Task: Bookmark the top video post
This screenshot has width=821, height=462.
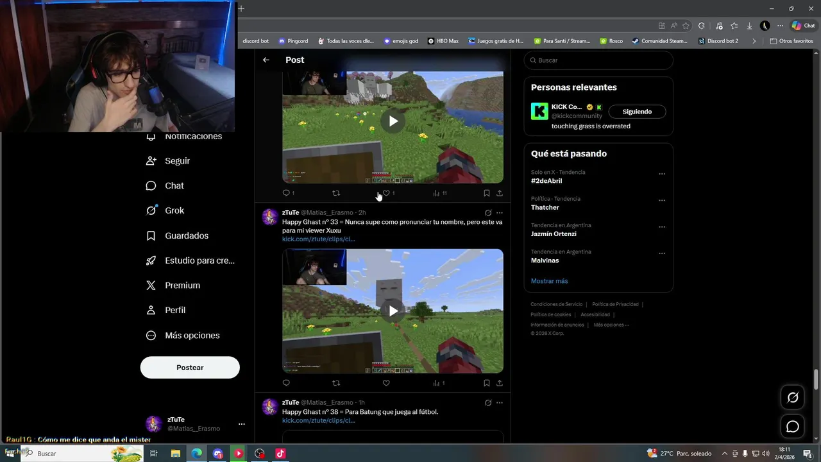Action: point(487,193)
